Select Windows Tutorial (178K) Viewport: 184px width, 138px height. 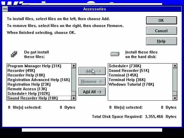(x=140, y=84)
